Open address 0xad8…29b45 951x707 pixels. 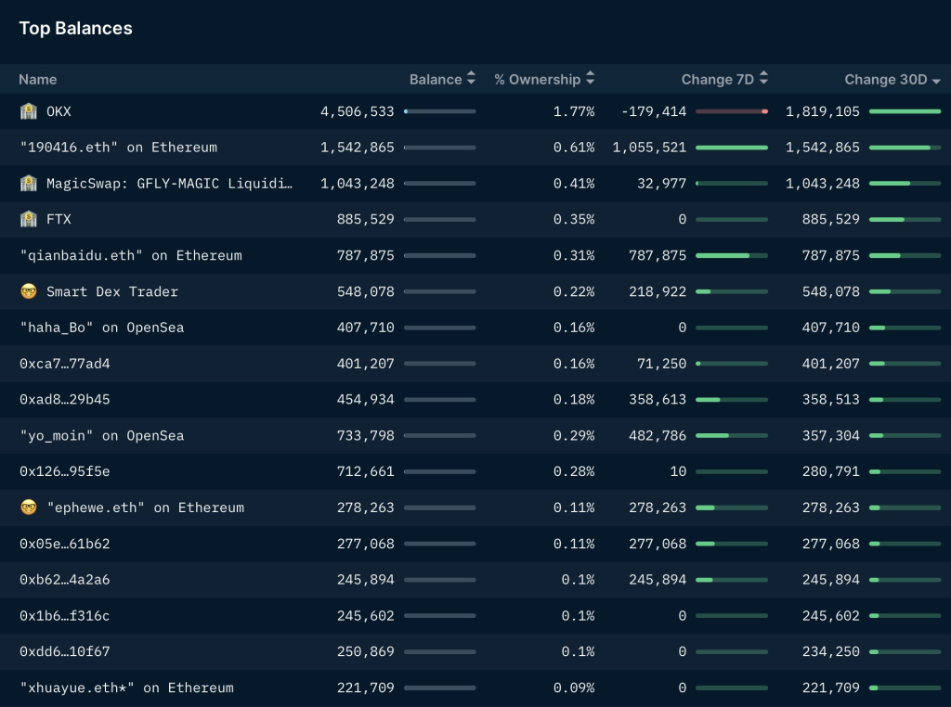tap(65, 399)
